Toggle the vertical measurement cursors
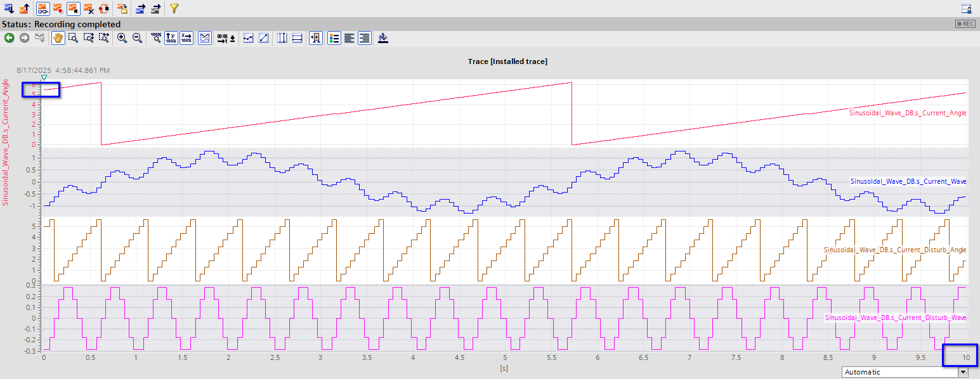The width and height of the screenshot is (980, 379). [x=282, y=38]
